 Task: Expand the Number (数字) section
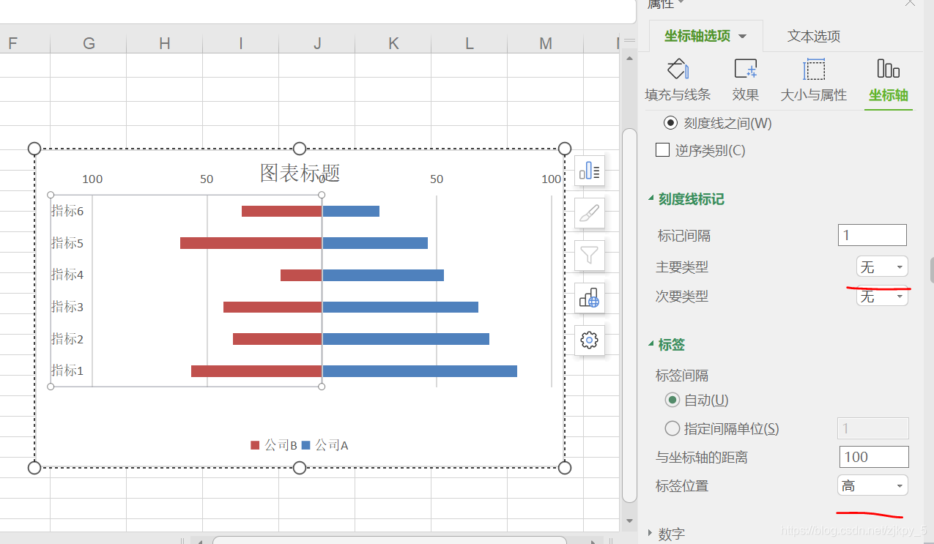click(651, 534)
